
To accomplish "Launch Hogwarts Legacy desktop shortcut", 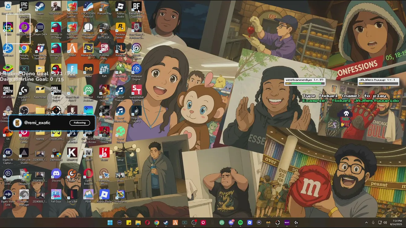I will pyautogui.click(x=136, y=114).
